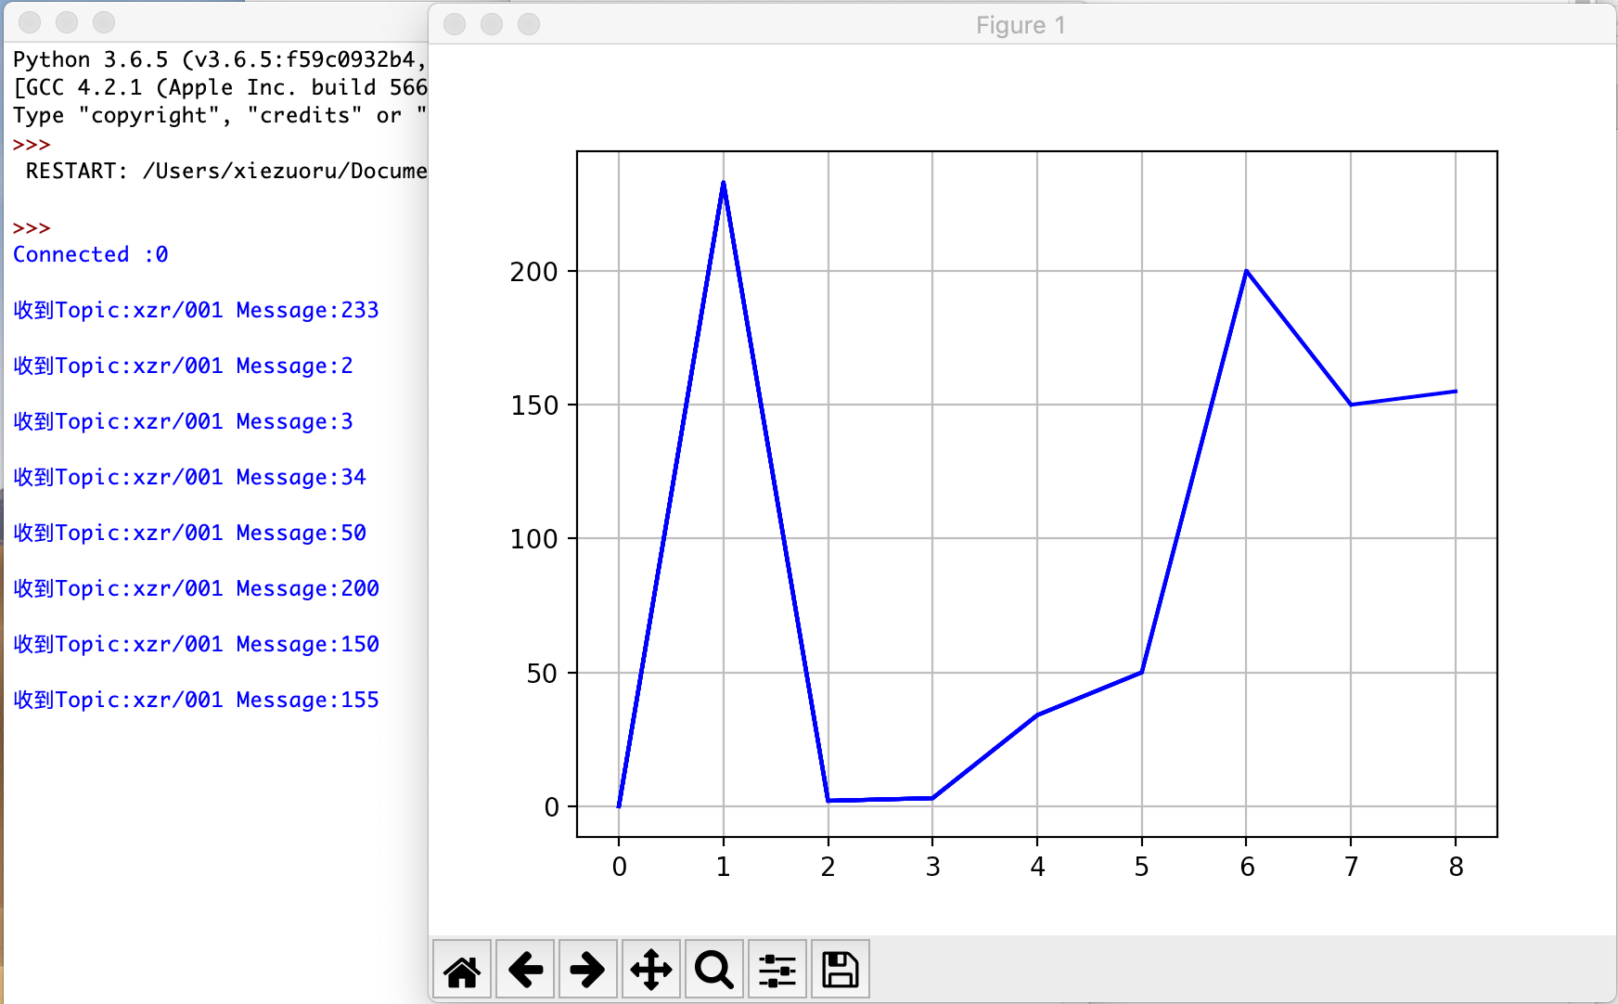The width and height of the screenshot is (1618, 1004).
Task: Click the Figure 1 title text
Action: pos(1021,25)
